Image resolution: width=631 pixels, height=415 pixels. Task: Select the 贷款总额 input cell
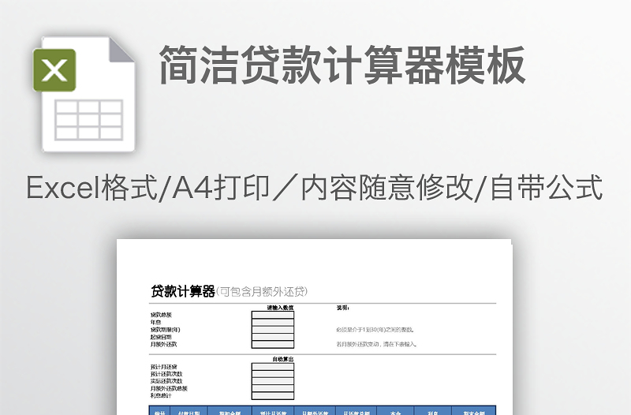(273, 315)
